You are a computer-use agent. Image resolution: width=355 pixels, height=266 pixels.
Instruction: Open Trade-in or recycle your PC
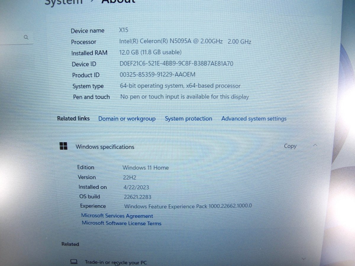click(116, 262)
